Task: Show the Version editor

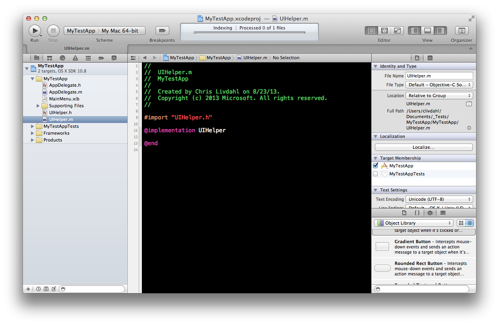Action: click(397, 31)
